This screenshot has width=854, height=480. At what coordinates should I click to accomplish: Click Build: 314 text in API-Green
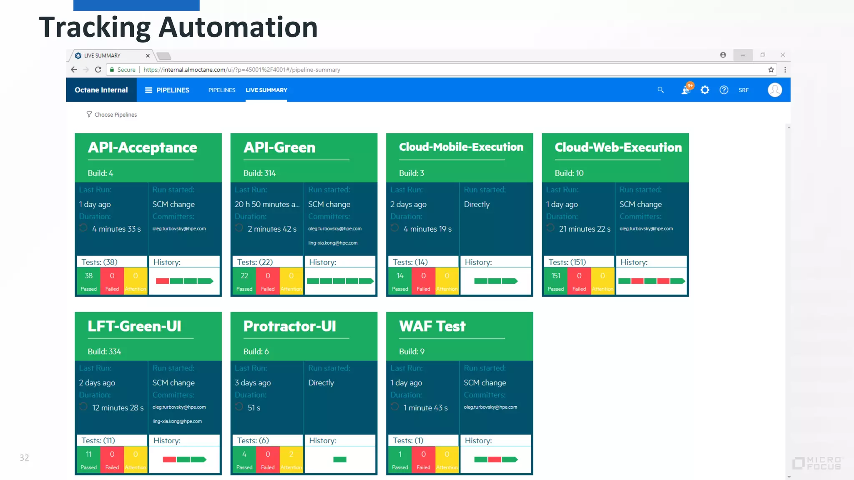point(259,173)
